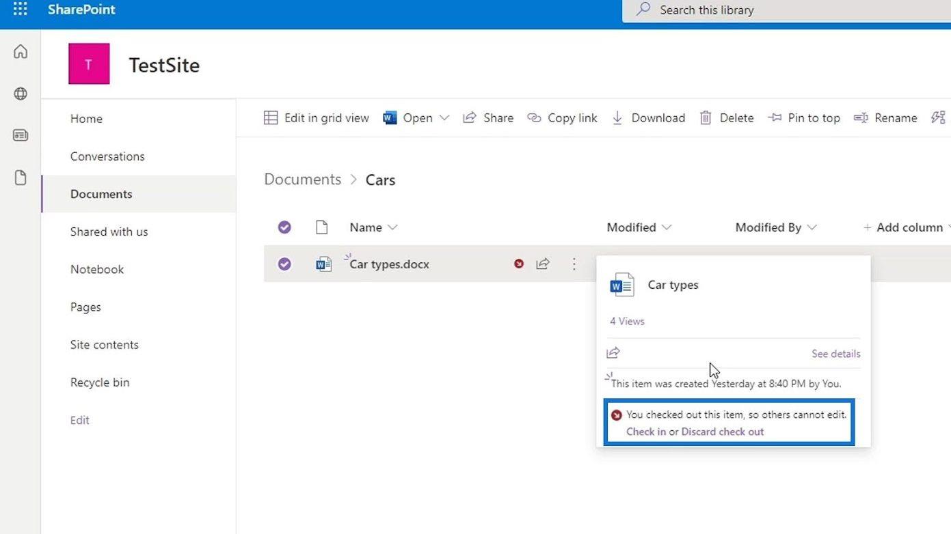Viewport: 951px width, 534px height.
Task: Open See details link
Action: pyautogui.click(x=836, y=354)
